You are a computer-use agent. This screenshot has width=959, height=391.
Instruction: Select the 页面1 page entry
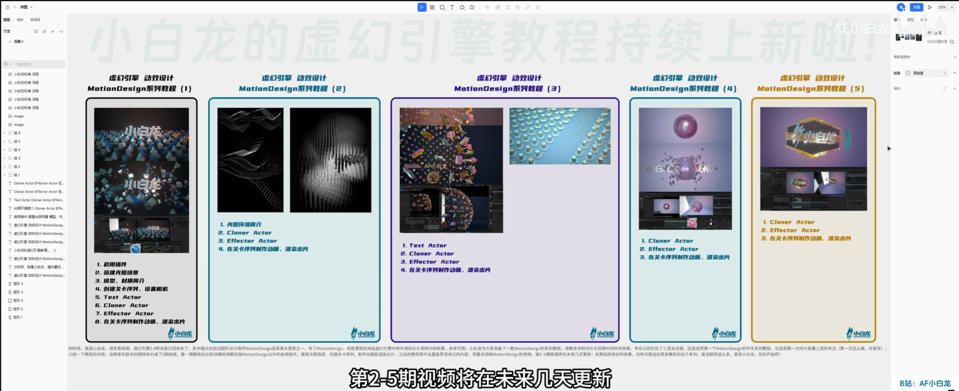click(18, 41)
